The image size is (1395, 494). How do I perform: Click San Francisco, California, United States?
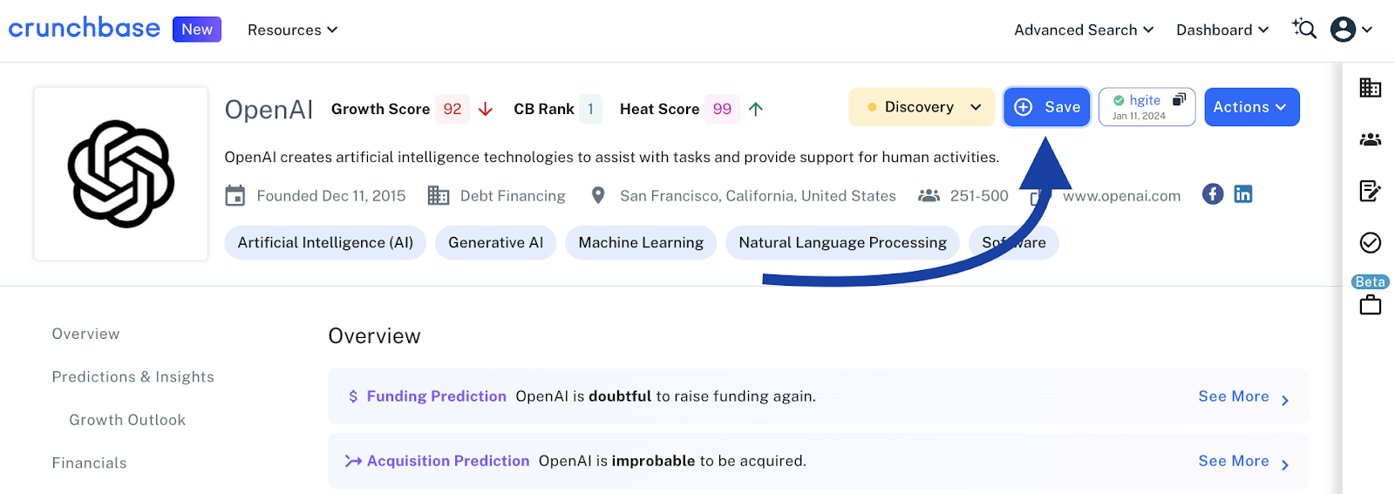click(758, 196)
